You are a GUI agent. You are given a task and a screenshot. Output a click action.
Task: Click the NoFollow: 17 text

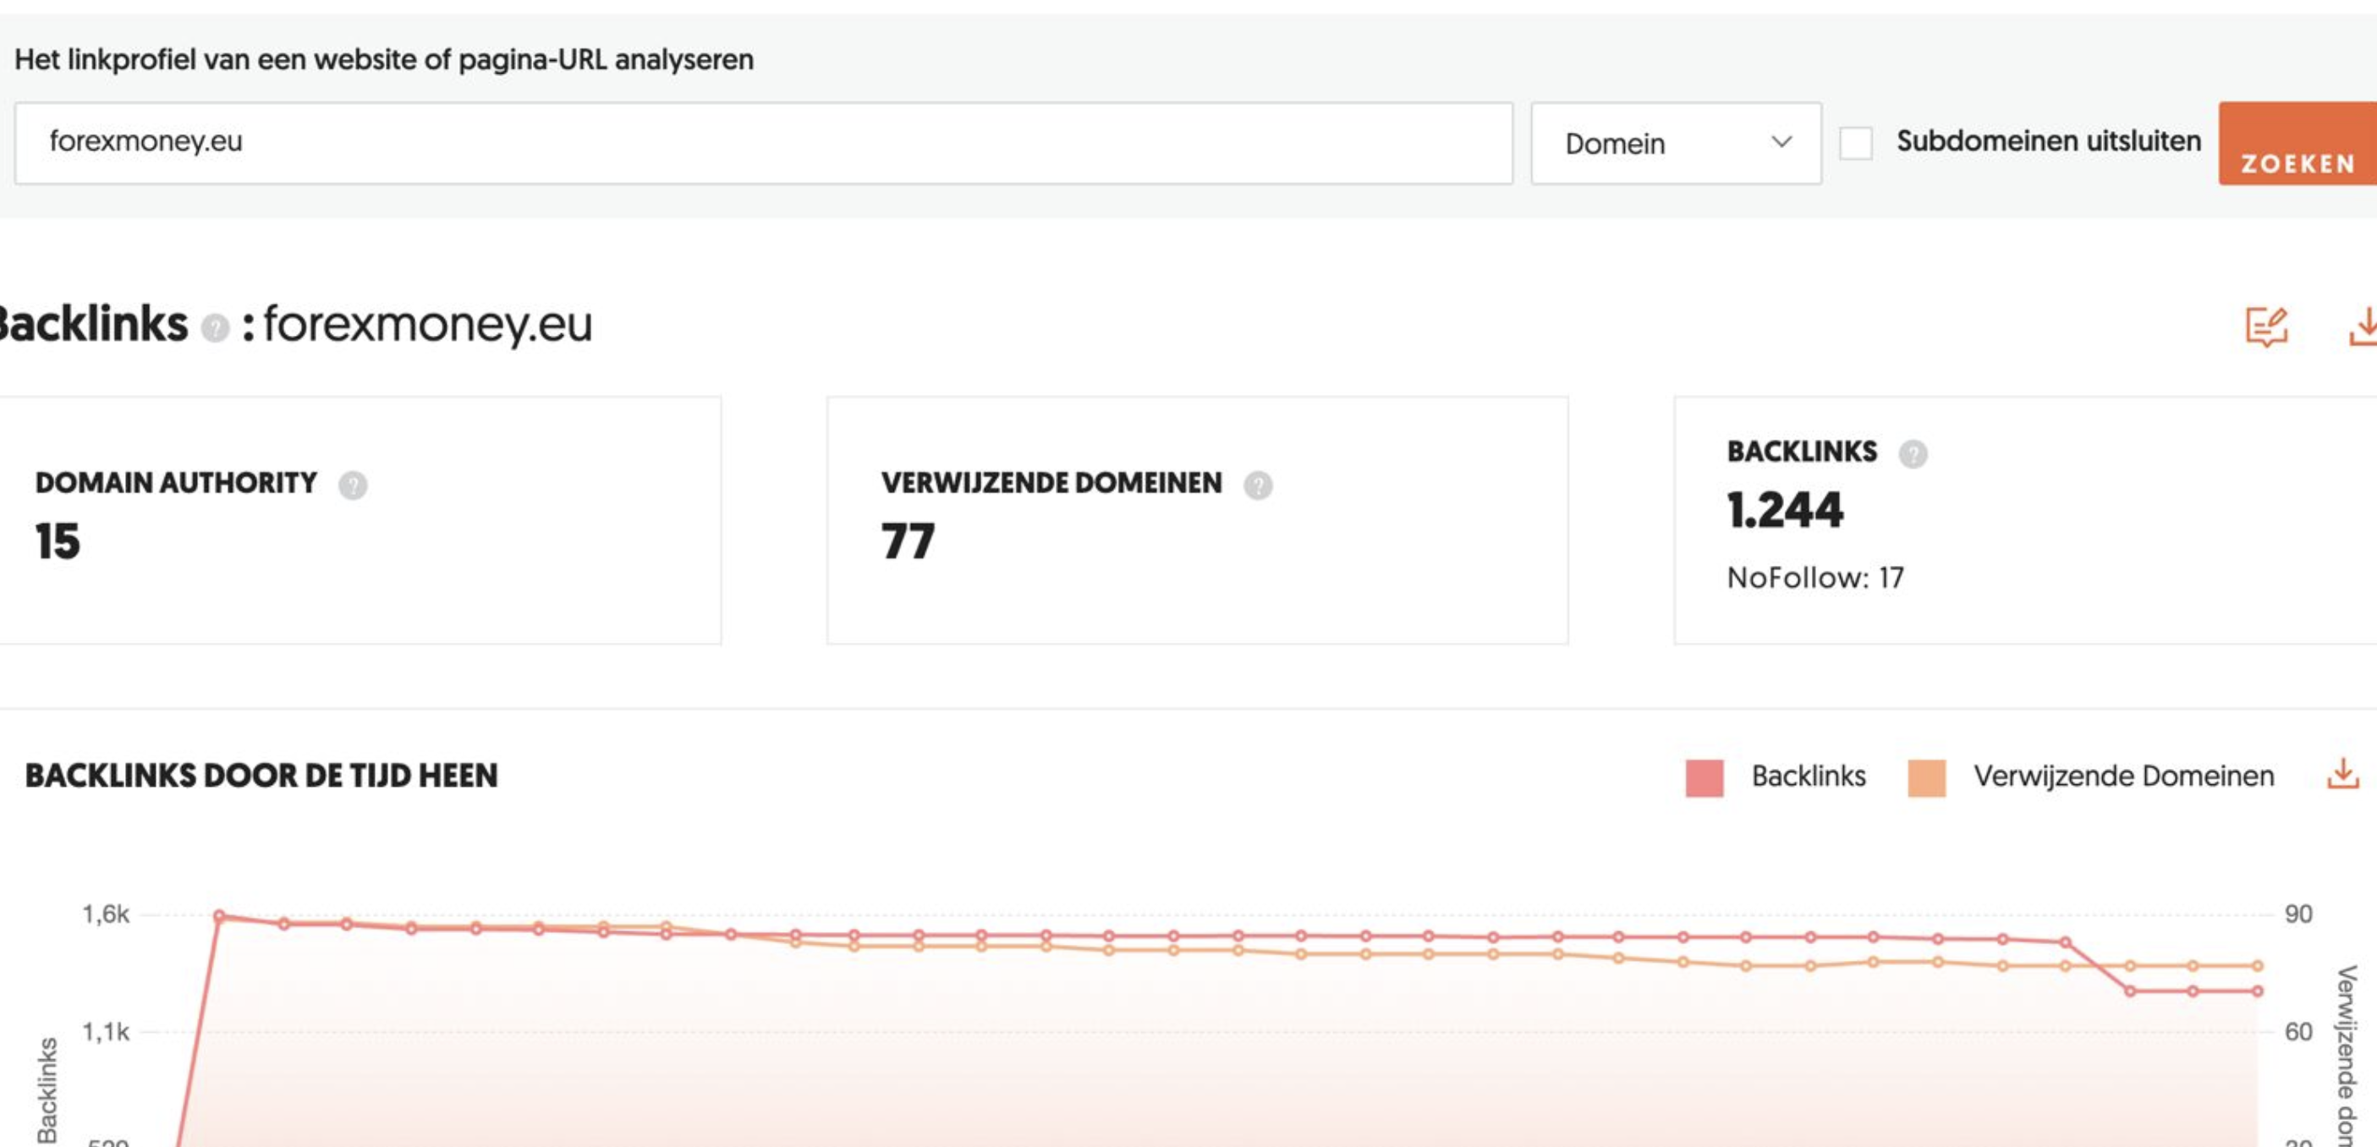click(x=1815, y=578)
